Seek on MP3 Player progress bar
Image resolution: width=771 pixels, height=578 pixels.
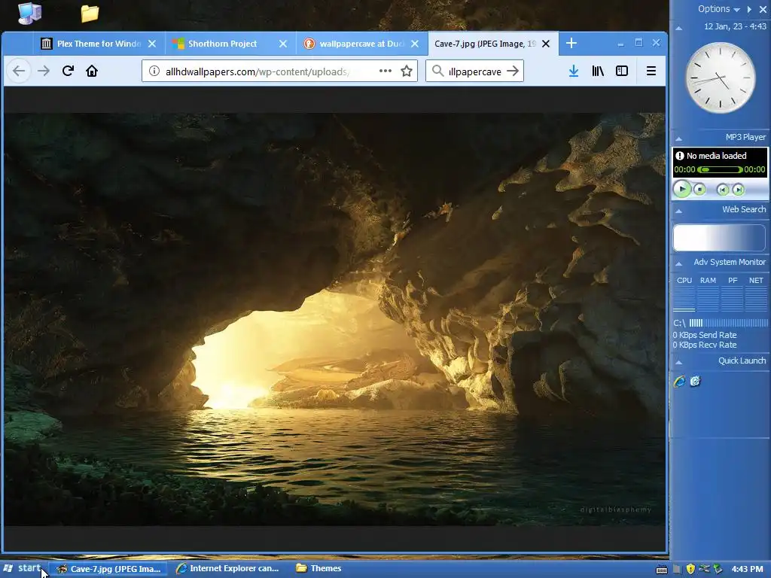click(720, 169)
